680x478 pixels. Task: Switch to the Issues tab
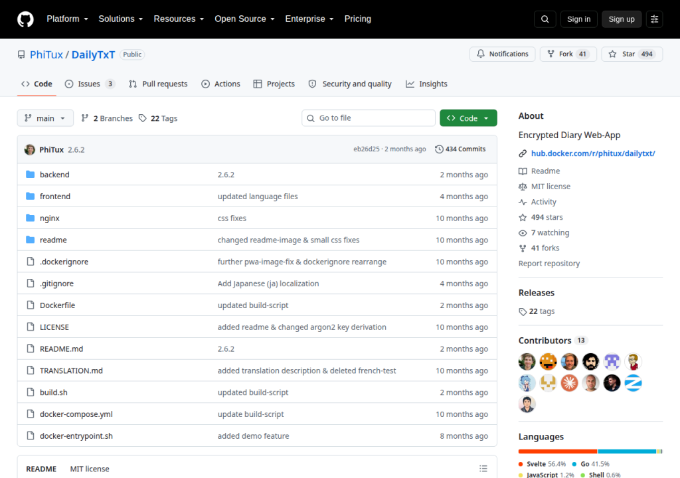coord(90,84)
